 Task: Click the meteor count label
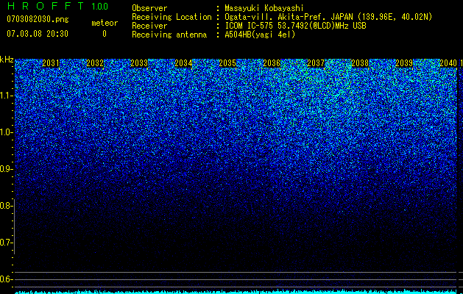105,23
